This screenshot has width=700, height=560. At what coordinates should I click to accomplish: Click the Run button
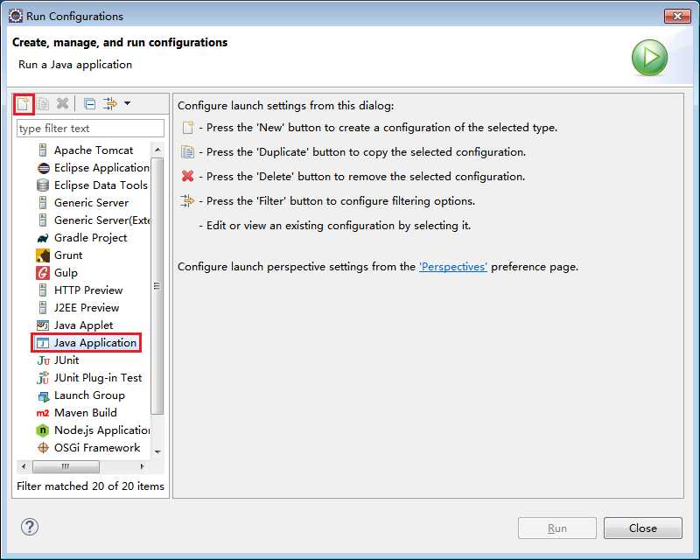[557, 528]
